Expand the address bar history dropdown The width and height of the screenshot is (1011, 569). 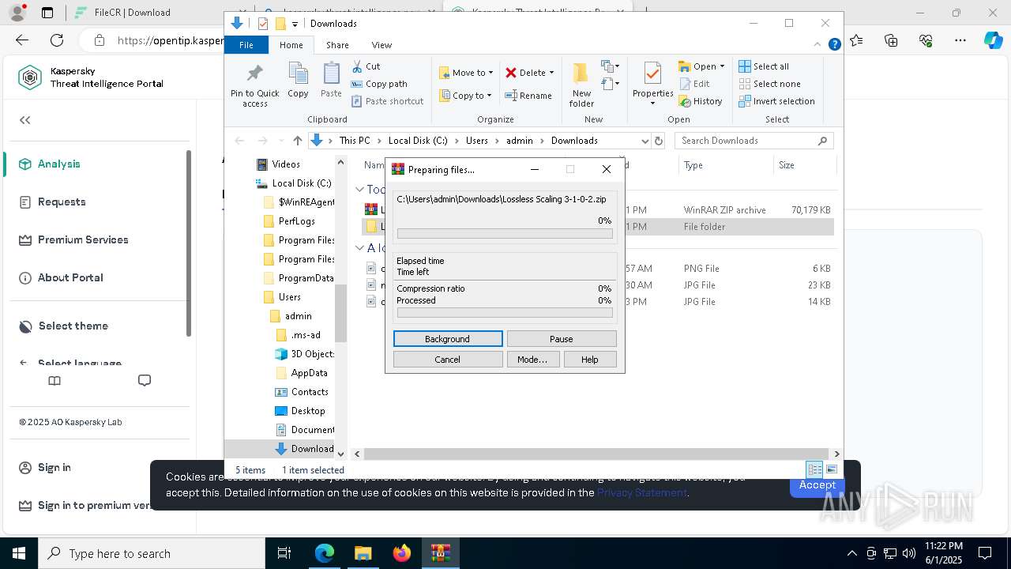[645, 141]
